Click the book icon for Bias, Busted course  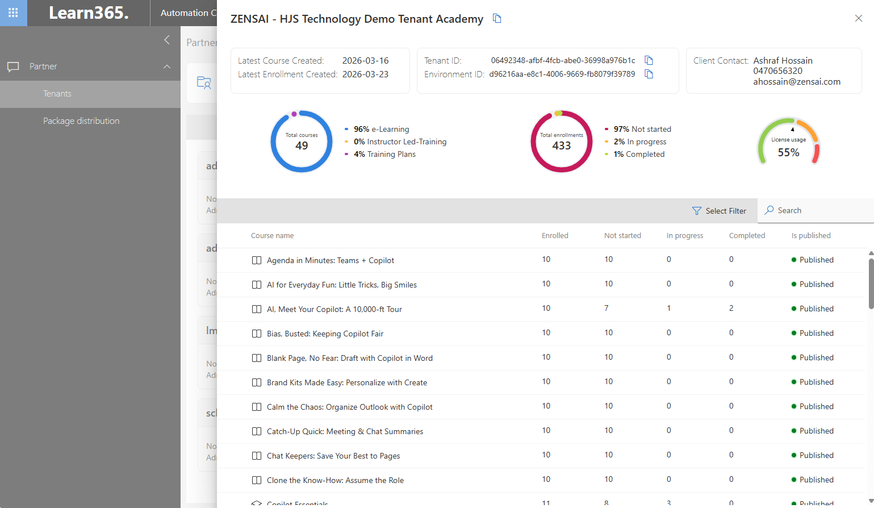pyautogui.click(x=257, y=334)
